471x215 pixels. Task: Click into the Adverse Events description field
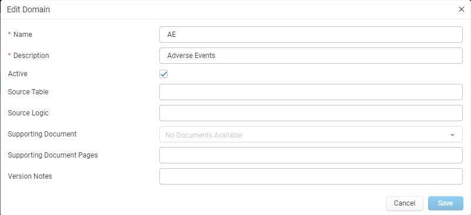311,56
